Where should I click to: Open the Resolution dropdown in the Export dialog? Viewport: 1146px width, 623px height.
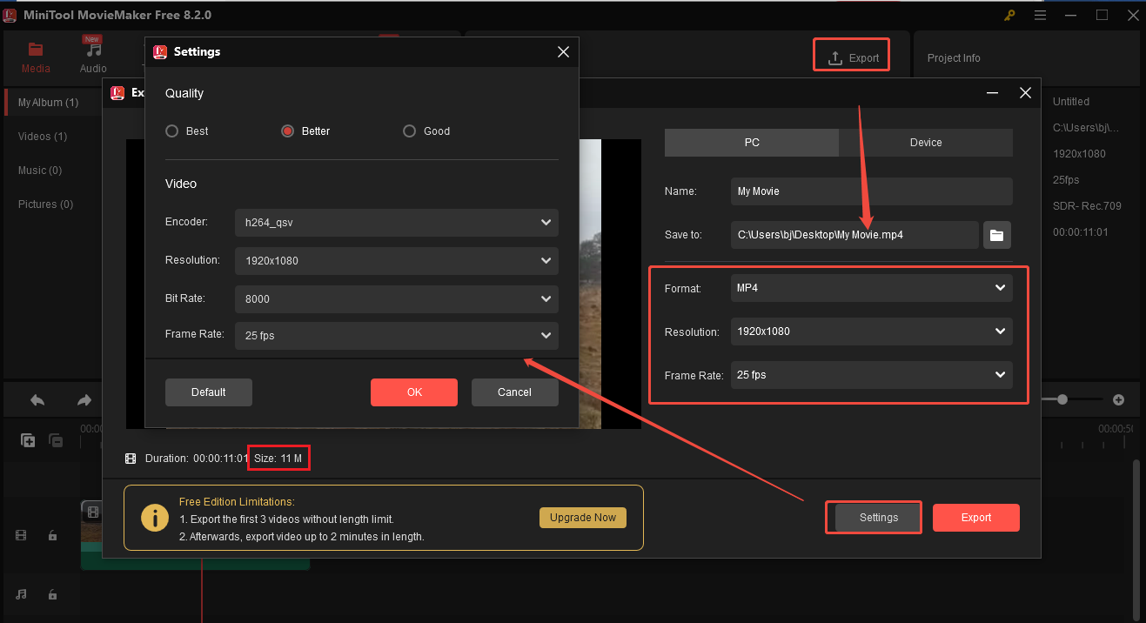pos(872,332)
